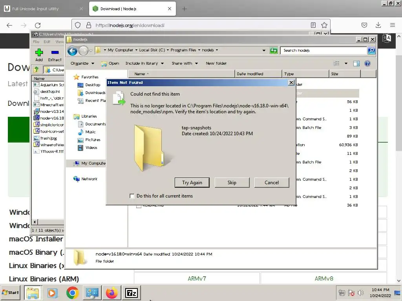
Task: Refresh the nodejs Explorer folder
Action: coord(274,51)
